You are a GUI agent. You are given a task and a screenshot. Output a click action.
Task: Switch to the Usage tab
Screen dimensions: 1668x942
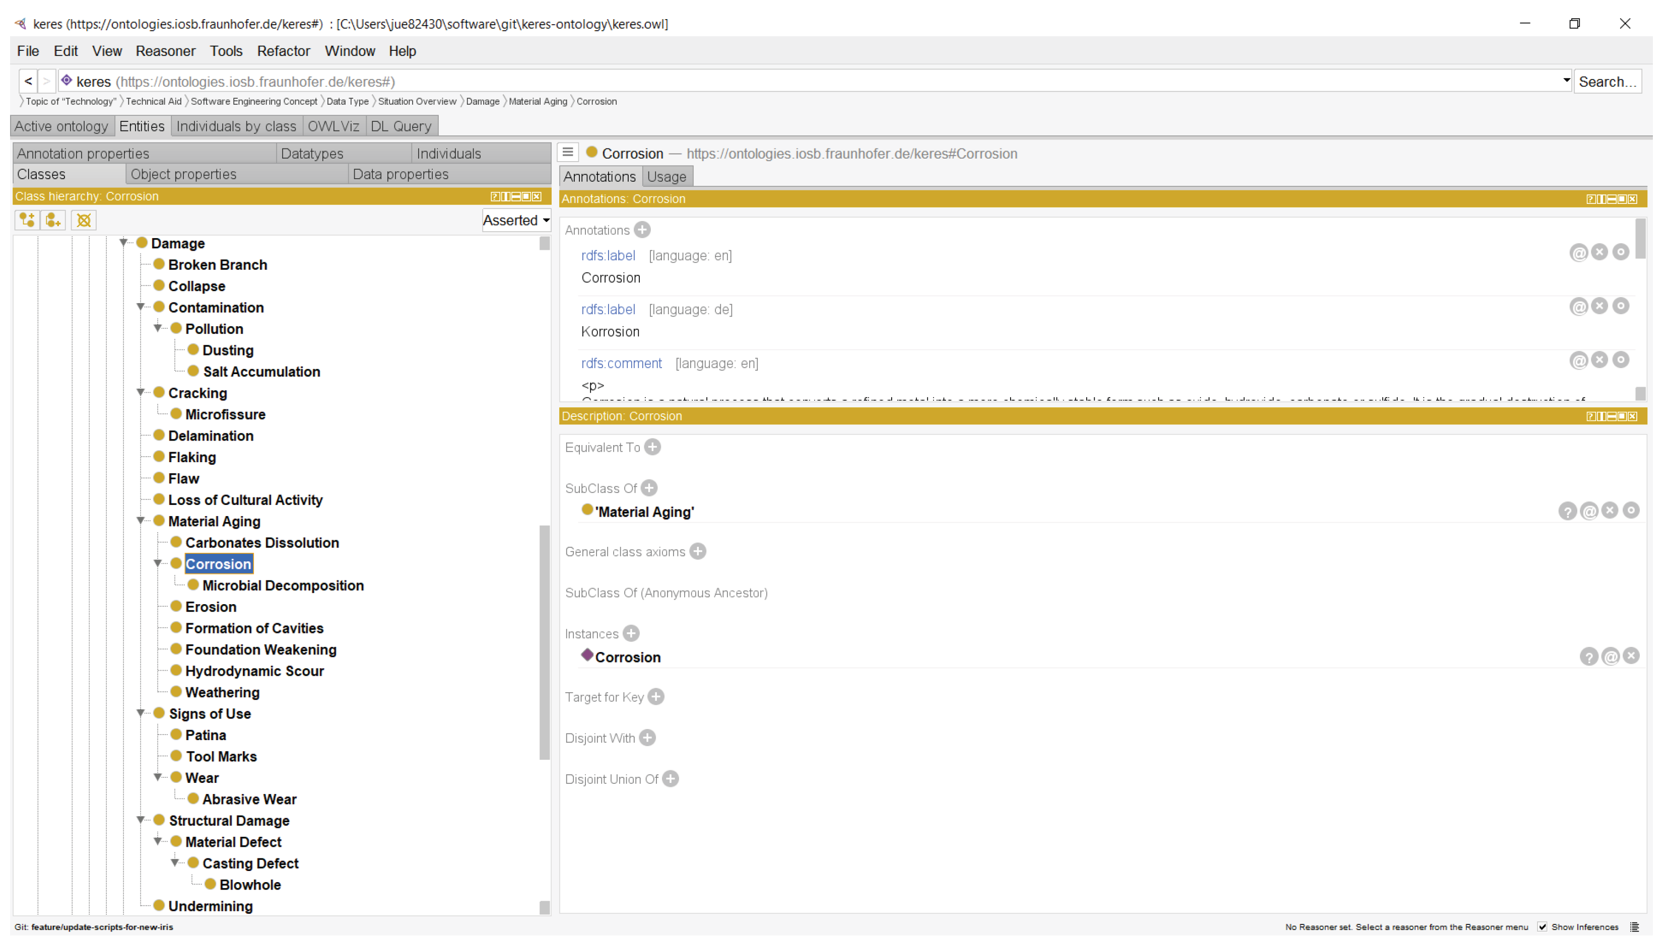point(666,177)
